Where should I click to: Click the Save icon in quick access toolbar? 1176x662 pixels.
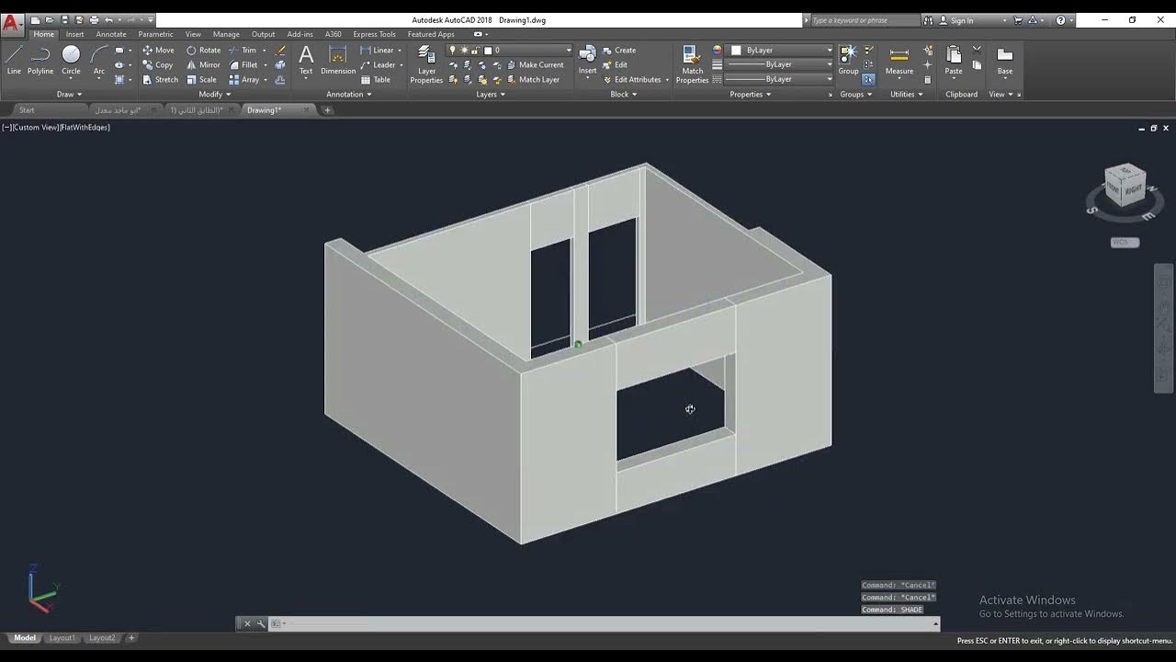pyautogui.click(x=64, y=20)
